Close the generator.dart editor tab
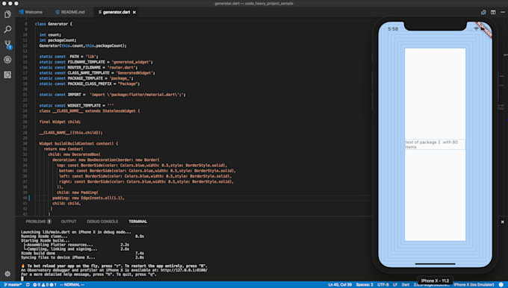Screen dimensions: 508x288 (134, 12)
